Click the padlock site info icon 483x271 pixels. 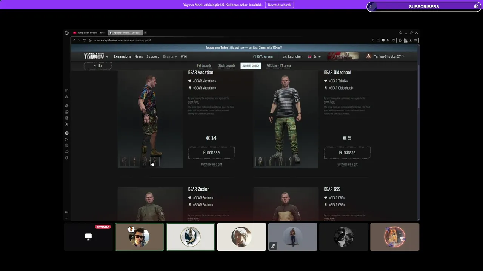click(x=90, y=40)
